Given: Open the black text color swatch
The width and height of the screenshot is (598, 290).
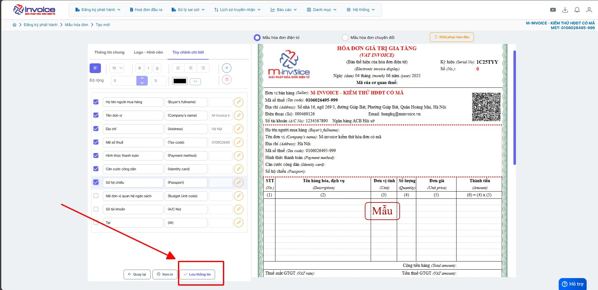Looking at the screenshot, I should 180,81.
